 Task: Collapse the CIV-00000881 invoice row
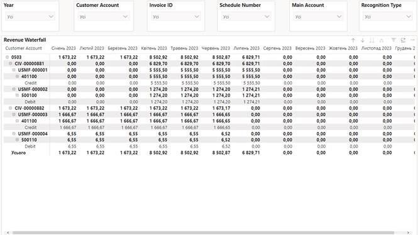click(x=11, y=63)
